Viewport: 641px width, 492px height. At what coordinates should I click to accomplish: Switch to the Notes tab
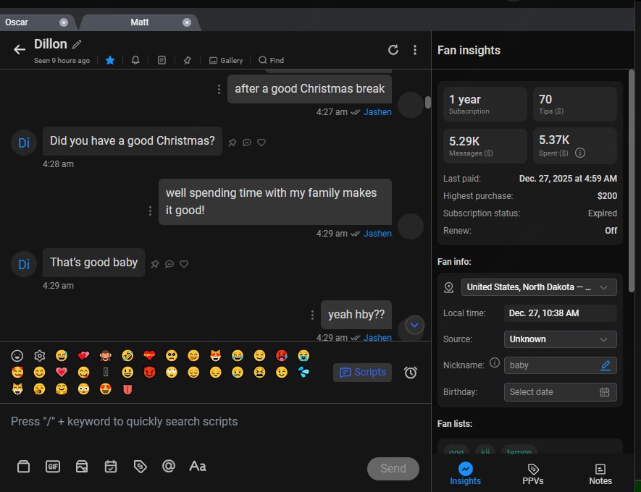[x=600, y=474]
